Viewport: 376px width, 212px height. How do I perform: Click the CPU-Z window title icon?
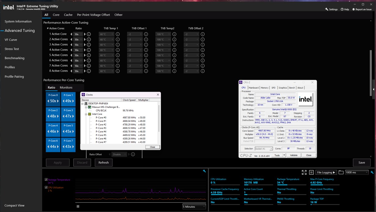pyautogui.click(x=241, y=82)
